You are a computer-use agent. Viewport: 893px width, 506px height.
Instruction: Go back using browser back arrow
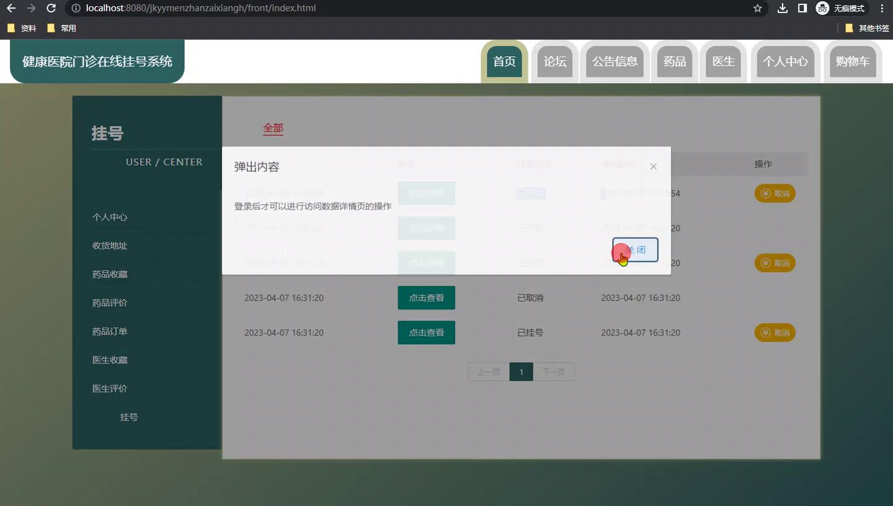(x=11, y=8)
